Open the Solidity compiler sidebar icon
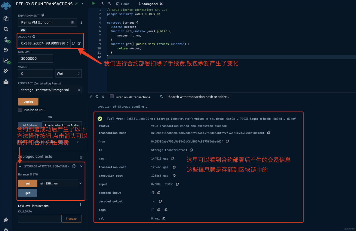This screenshot has width=356, height=231. (7, 40)
